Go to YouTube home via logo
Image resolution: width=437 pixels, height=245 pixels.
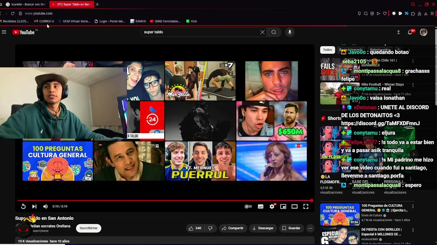coord(24,32)
